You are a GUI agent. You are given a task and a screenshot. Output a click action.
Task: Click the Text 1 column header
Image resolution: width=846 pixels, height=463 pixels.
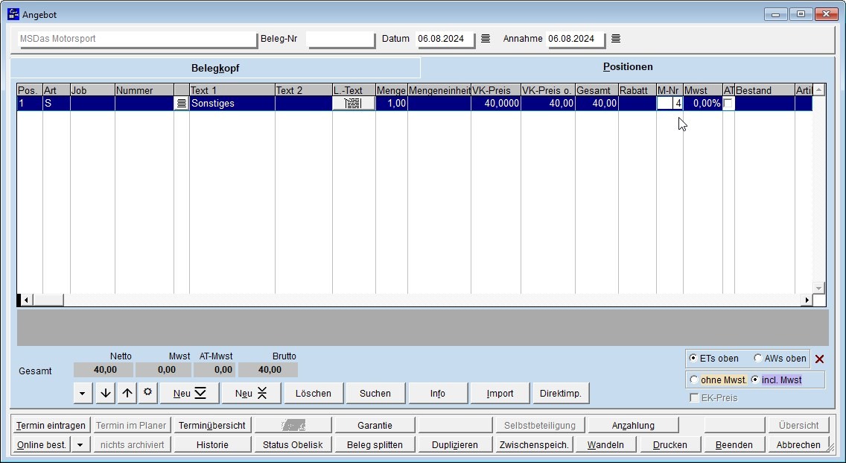pos(232,90)
